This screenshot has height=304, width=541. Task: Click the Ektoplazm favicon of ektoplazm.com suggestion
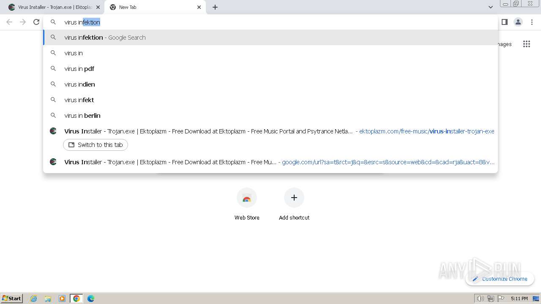[53, 131]
